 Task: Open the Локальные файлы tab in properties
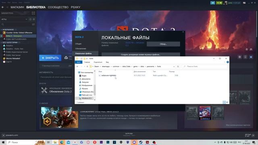tap(83, 54)
